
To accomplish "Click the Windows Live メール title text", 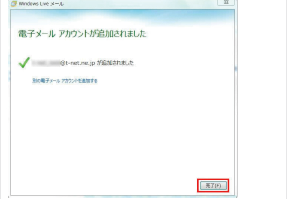I will (x=41, y=4).
